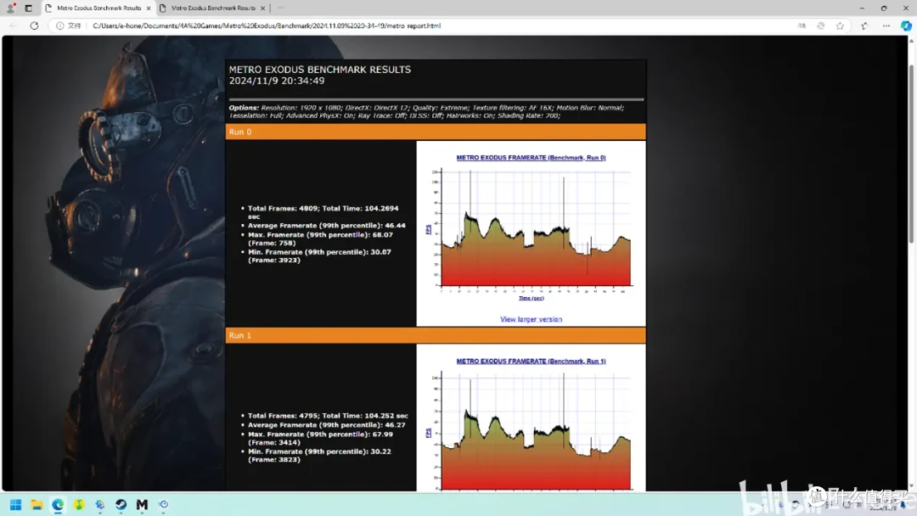Open the read aloud icon in the address bar
Screen dimensions: 917x516
[802, 25]
